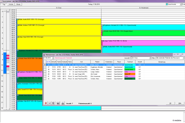Select Engelmann, Michelle Sprechstunde appointment under Dr. Mustermann

(143, 27)
